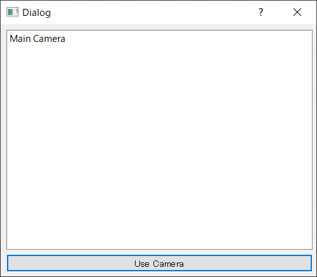The width and height of the screenshot is (317, 277).
Task: Click the title bar empty space
Action: point(148,12)
